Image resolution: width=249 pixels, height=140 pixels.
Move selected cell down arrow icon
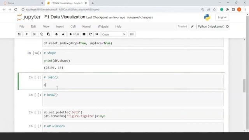point(63,34)
